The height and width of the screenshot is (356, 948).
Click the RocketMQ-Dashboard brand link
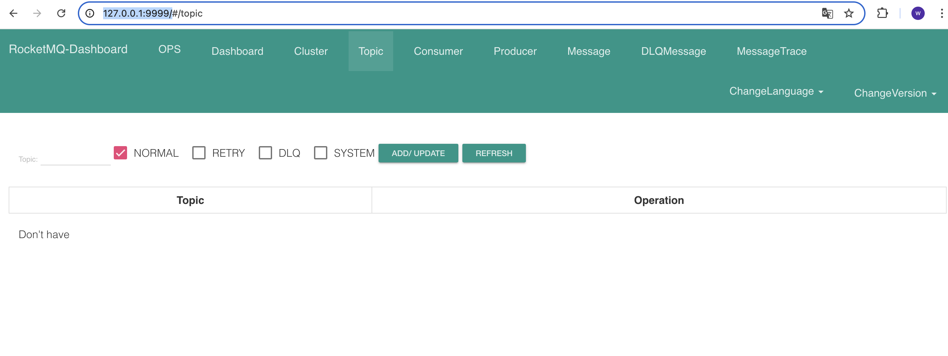[68, 49]
